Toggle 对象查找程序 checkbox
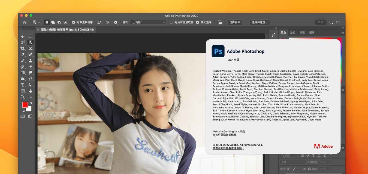This screenshot has width=368, height=174. (x=73, y=22)
